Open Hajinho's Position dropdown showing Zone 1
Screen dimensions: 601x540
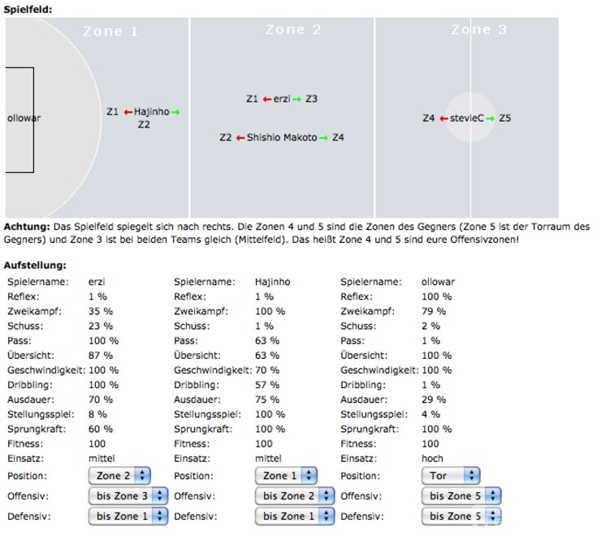(286, 476)
